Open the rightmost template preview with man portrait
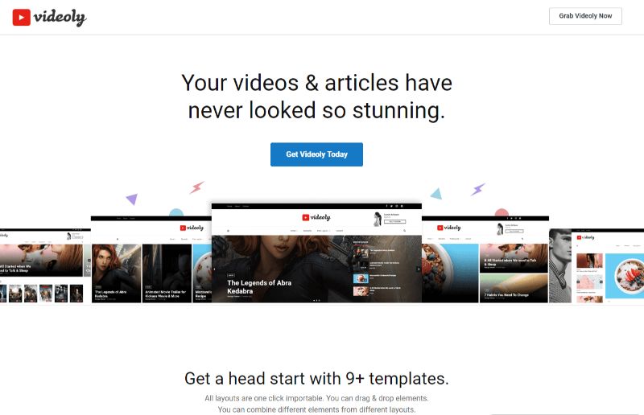This screenshot has height=415, width=644. (x=597, y=266)
